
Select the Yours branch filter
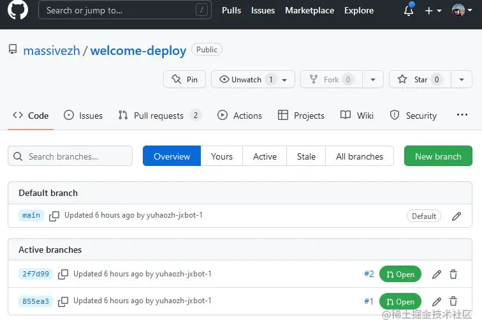[x=222, y=156]
